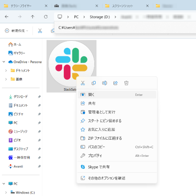
Task: Click the Delete trash icon in context menu
Action: 126,83
